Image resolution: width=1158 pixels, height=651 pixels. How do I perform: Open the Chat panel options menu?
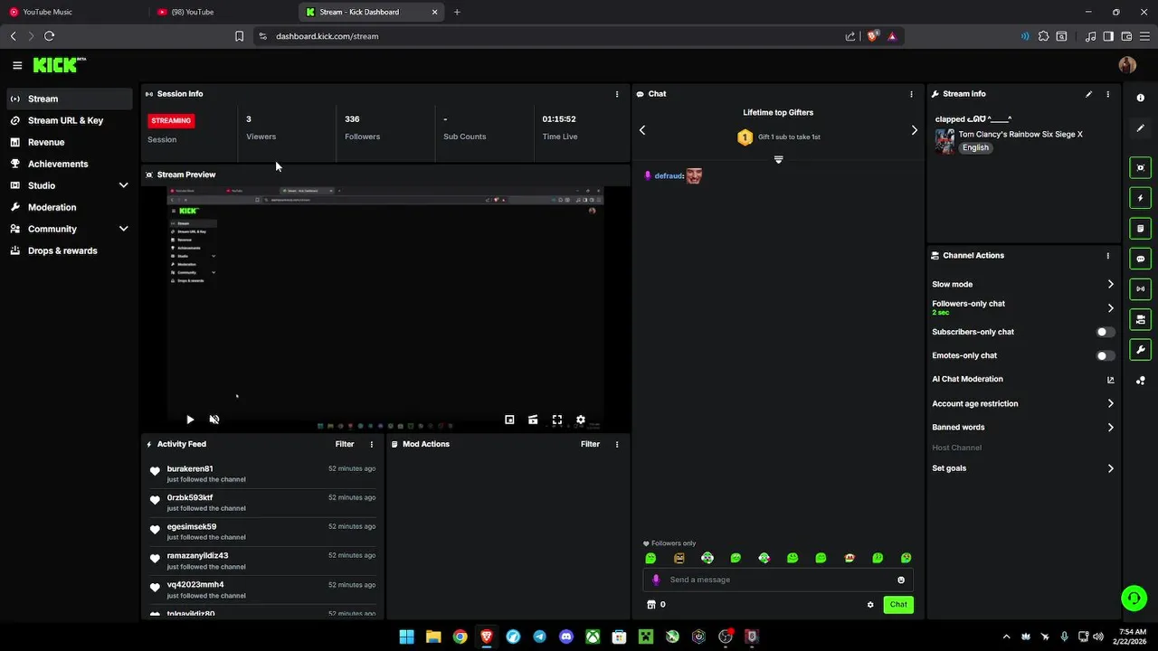(x=911, y=94)
